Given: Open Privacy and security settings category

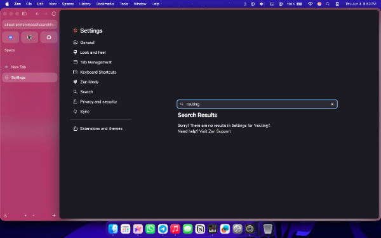Looking at the screenshot, I should (x=95, y=102).
